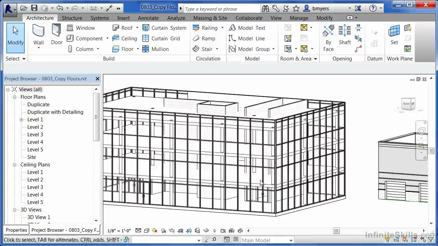The width and height of the screenshot is (438, 246).
Task: Click the 1/8" = 1'-0" view scale
Action: [x=119, y=231]
